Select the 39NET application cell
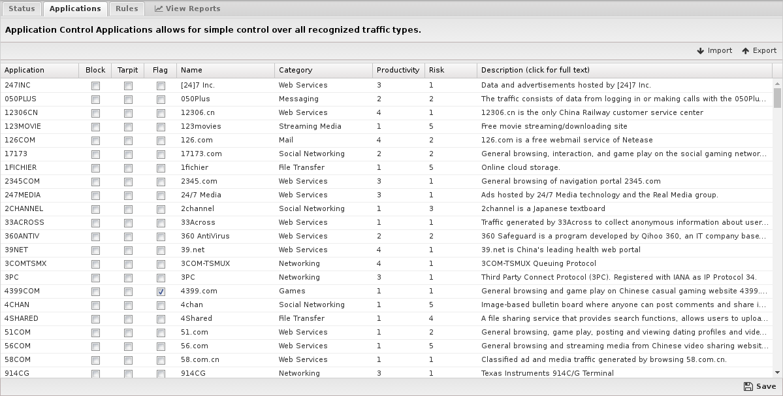Viewport: 783px width, 396px height. click(x=39, y=250)
